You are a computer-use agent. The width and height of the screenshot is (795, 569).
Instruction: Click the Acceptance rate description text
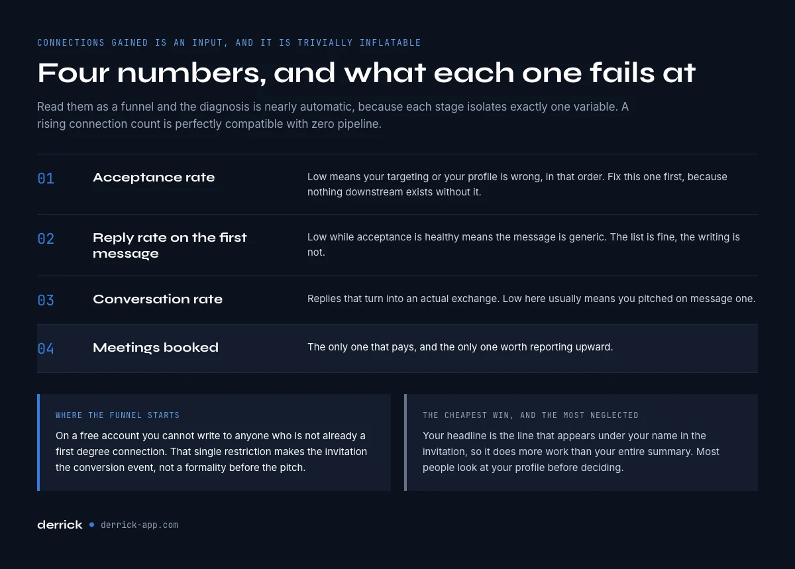point(517,184)
